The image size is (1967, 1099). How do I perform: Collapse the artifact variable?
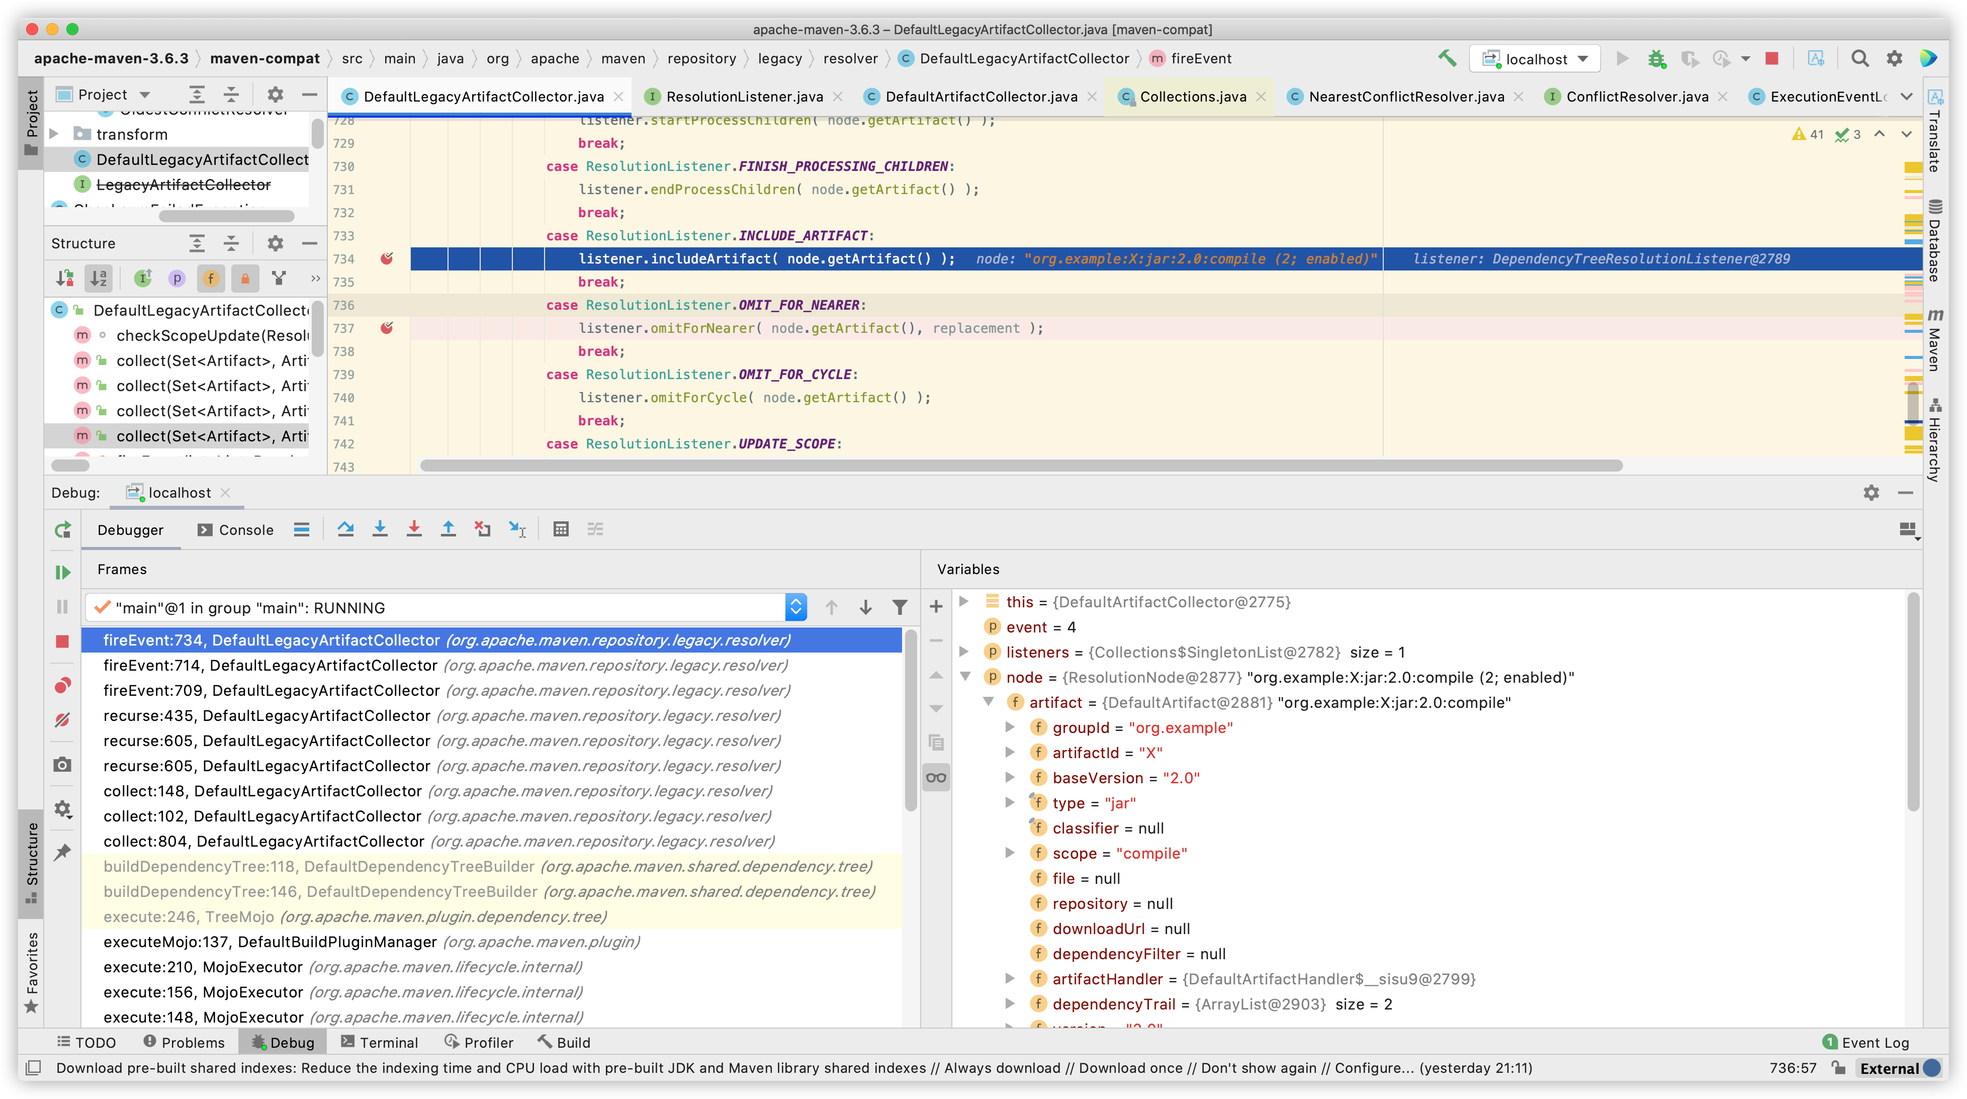(x=988, y=702)
